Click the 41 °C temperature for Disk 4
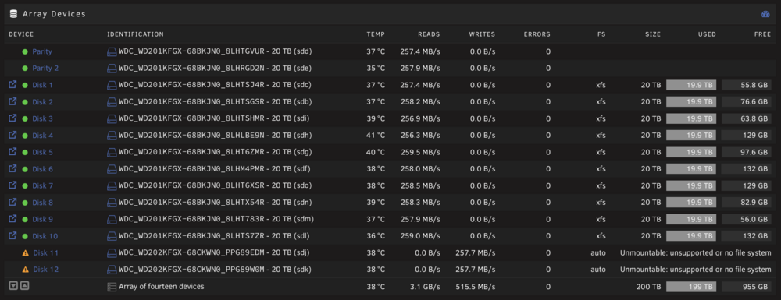 376,135
